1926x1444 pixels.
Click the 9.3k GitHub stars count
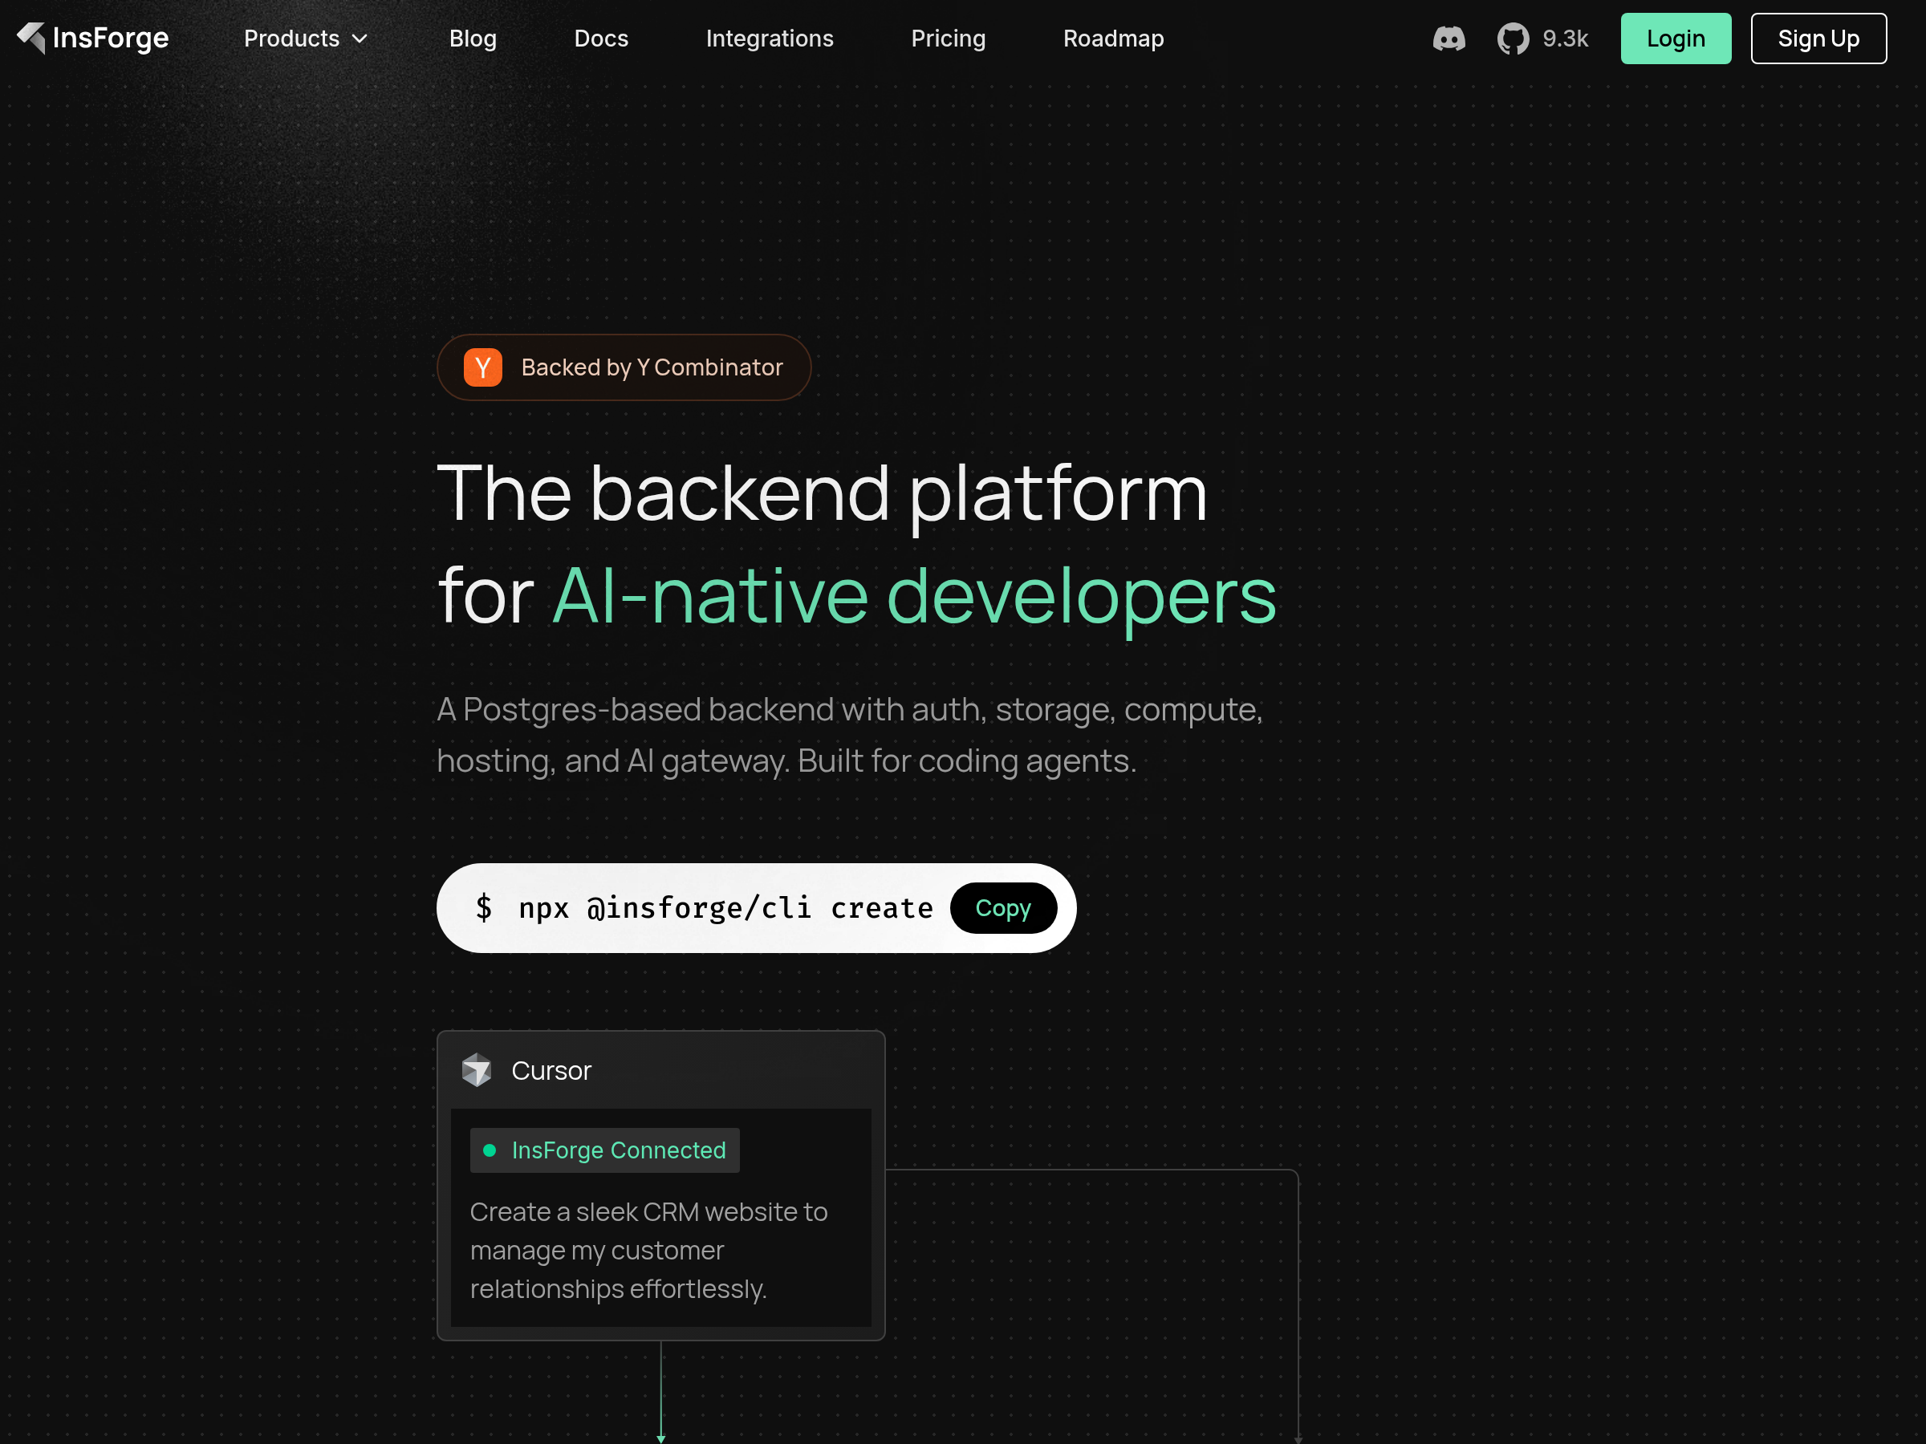point(1565,39)
